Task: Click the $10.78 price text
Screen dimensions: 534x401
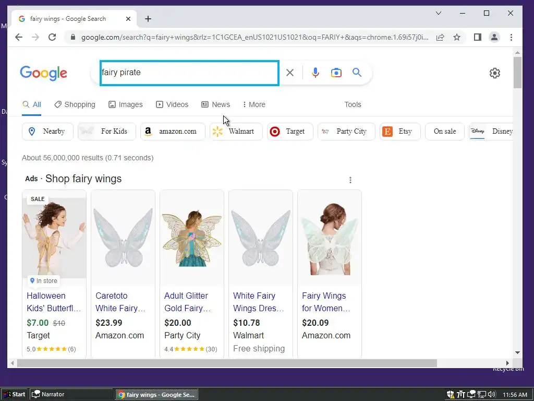Action: pyautogui.click(x=247, y=323)
